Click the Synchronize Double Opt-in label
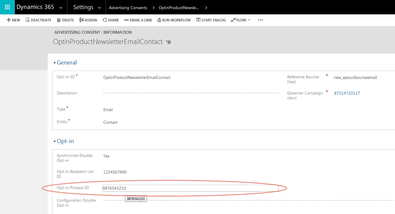 click(x=74, y=158)
